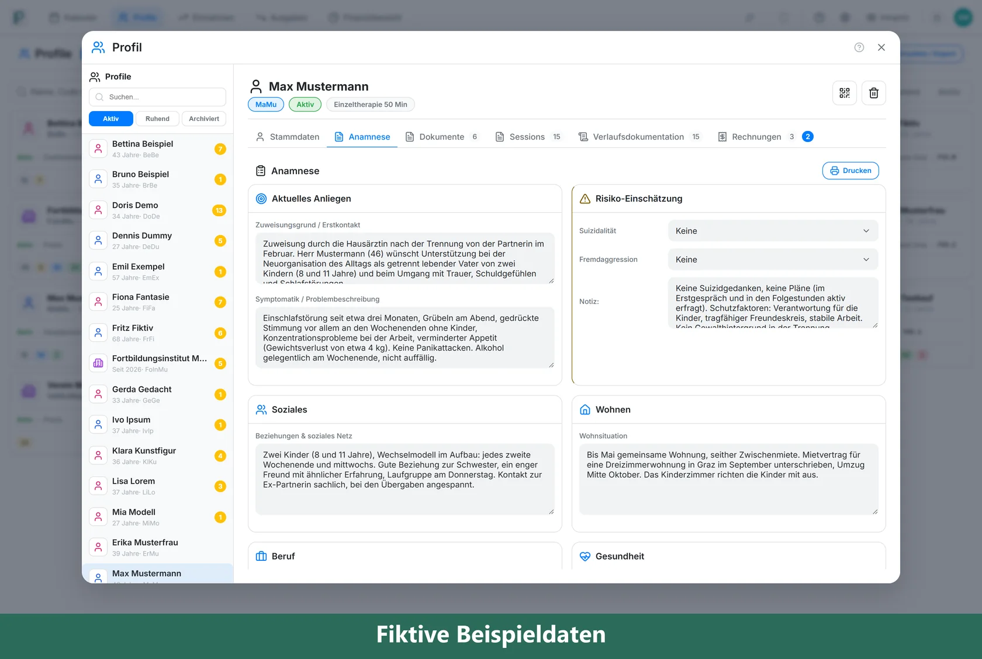
Task: Close the Profil dialog
Action: (x=881, y=47)
